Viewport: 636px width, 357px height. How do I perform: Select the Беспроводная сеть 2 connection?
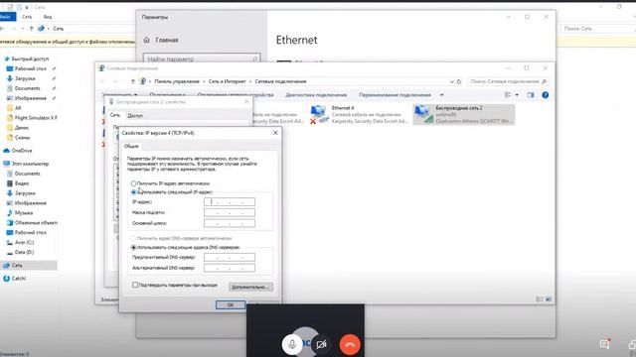pos(464,115)
